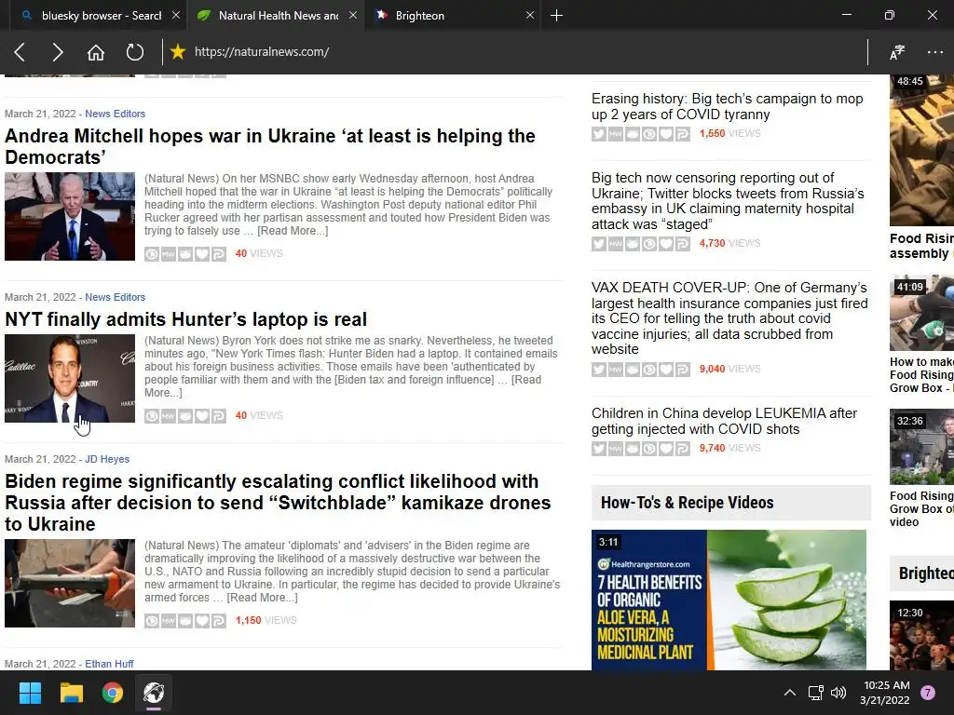Open the JD Heyes author link
The width and height of the screenshot is (954, 715).
(107, 459)
